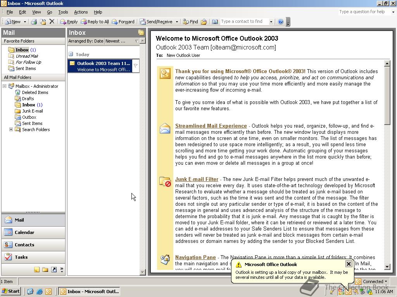The height and width of the screenshot is (297, 397).
Task: Click the New mail message button
Action: click(13, 22)
